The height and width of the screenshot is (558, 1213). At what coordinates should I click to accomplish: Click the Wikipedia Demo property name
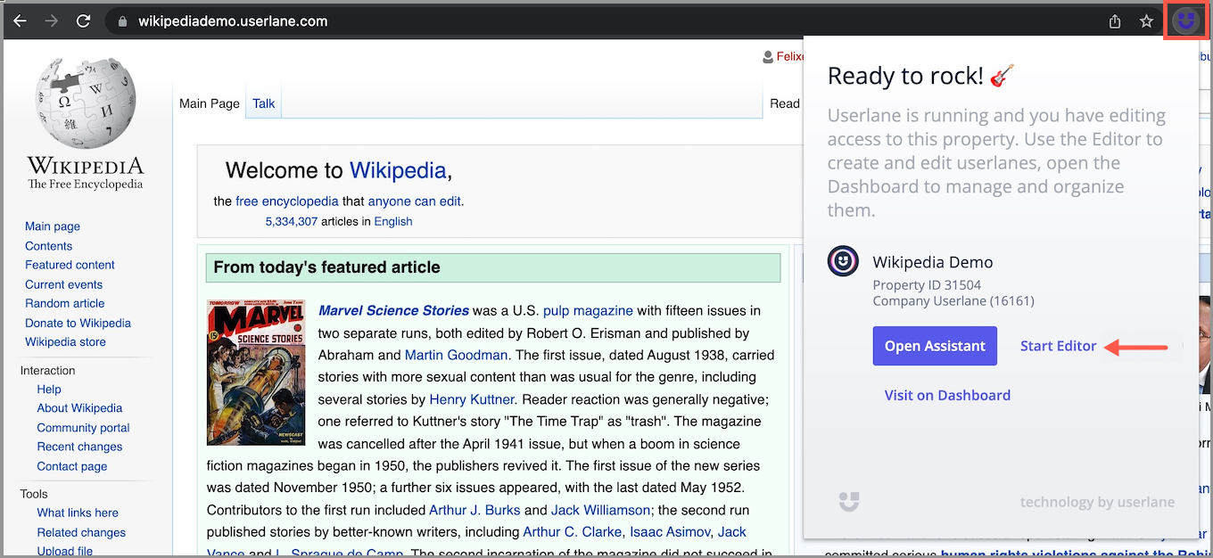coord(933,262)
